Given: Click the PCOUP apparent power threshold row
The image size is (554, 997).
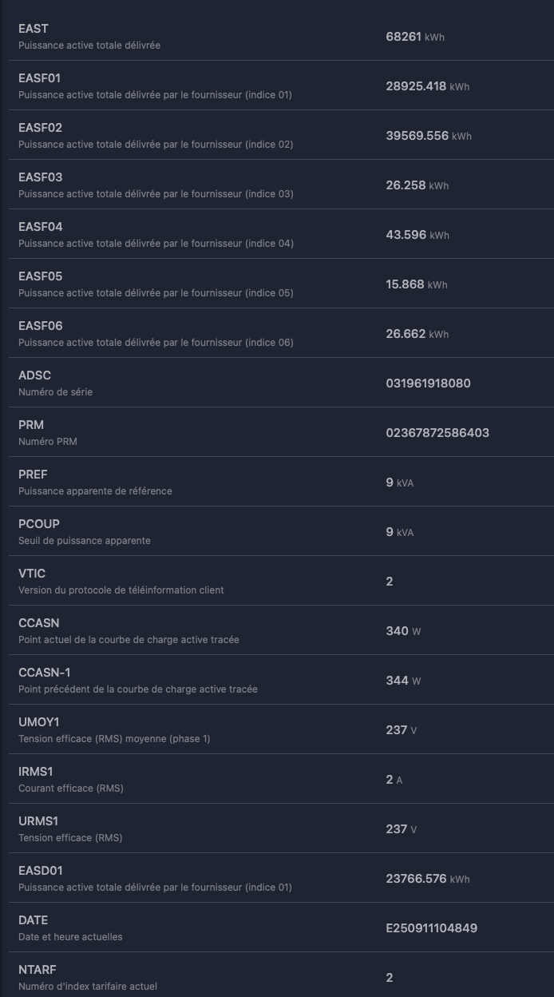Looking at the screenshot, I should click(x=277, y=532).
